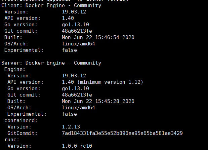Click the "Client: Docker Engine - Community" header line
The height and width of the screenshot is (150, 208).
[51, 6]
